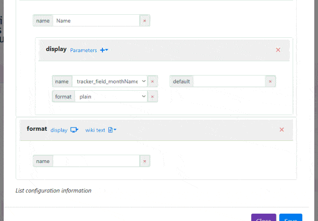Click the bold 'display' block title
318x221 pixels.
(56, 49)
